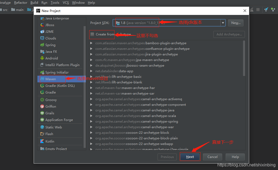
Task: Open the Build menu
Action: 34,3
